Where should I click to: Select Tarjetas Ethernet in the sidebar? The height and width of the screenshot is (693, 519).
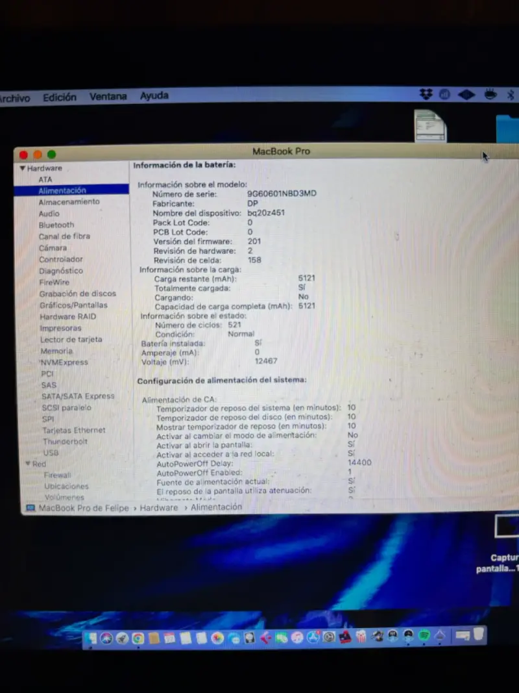(x=74, y=430)
